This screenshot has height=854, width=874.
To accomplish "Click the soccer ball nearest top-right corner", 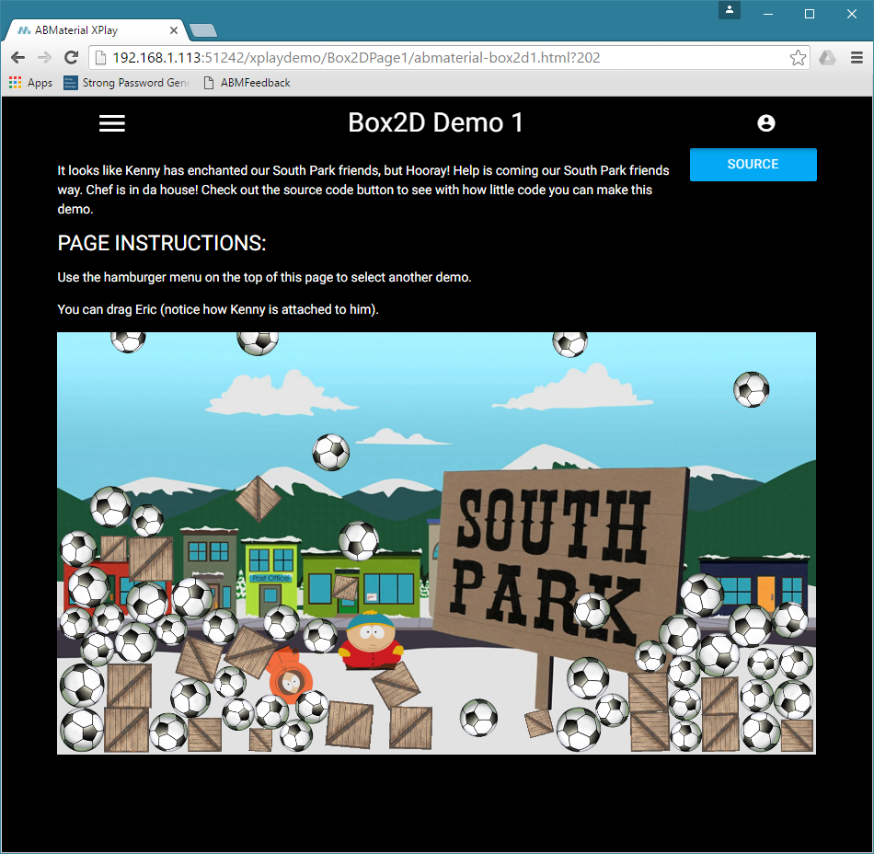I will 751,389.
